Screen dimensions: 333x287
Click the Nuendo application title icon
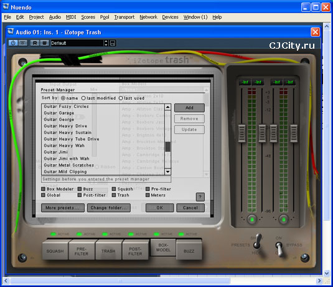(x=6, y=7)
